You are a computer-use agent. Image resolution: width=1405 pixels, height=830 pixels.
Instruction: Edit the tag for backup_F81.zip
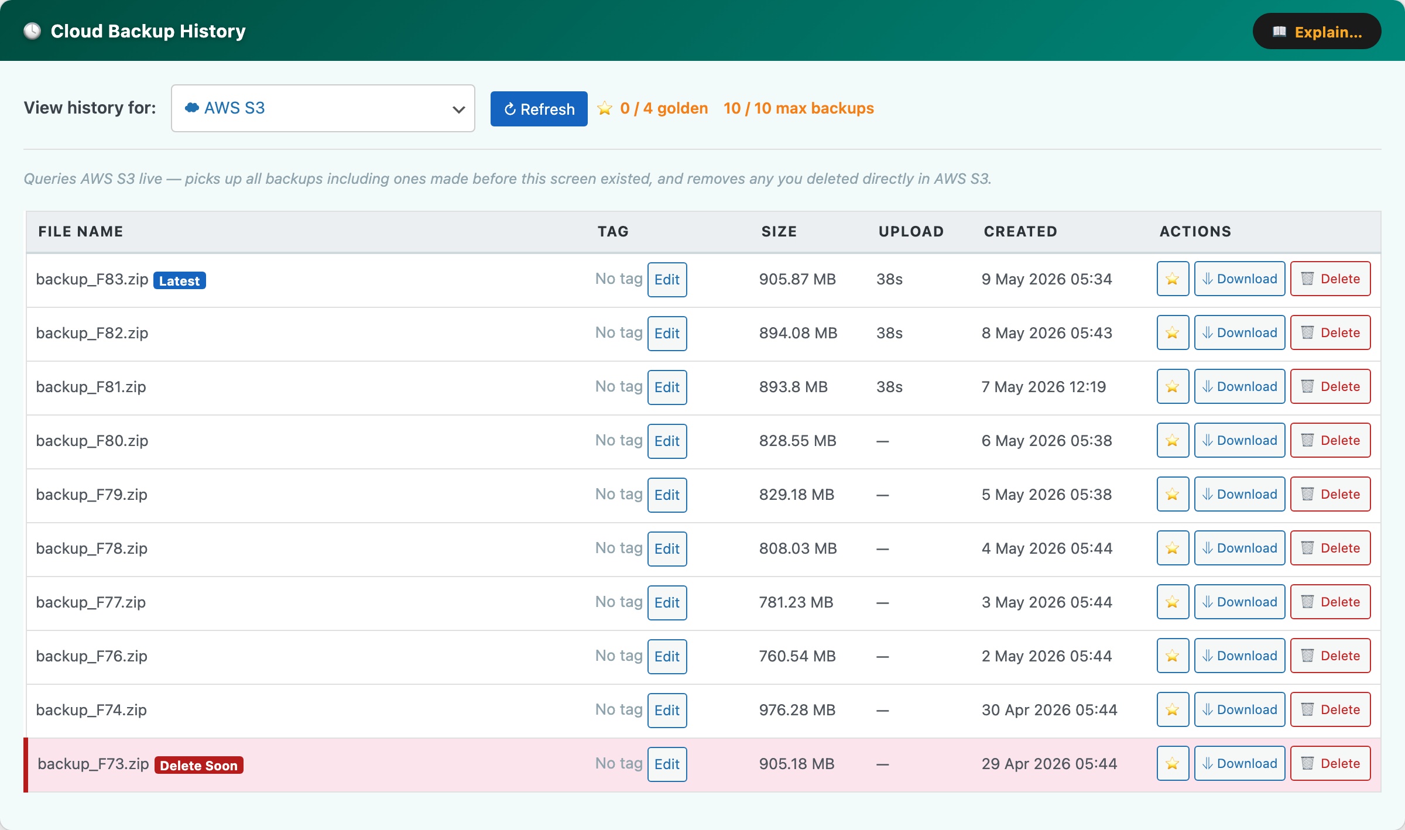[x=667, y=387]
